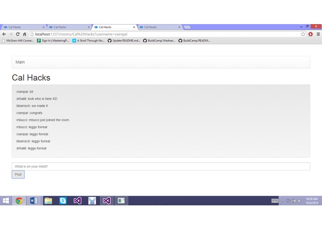This screenshot has height=229, width=322.
Task: Click the page icon inside the address bar
Action: pyautogui.click(x=32, y=34)
